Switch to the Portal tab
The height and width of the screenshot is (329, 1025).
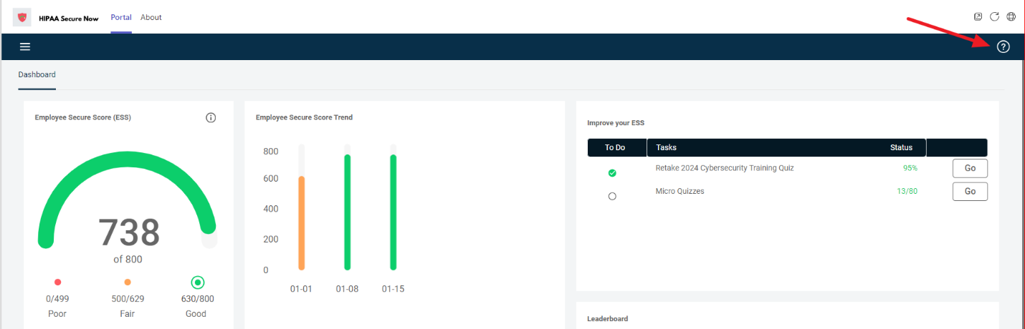coord(121,17)
